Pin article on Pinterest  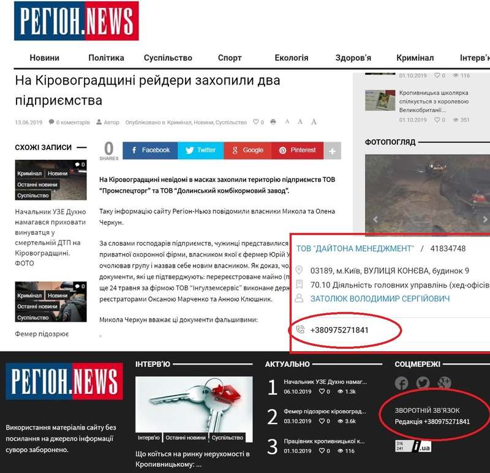coord(297,150)
